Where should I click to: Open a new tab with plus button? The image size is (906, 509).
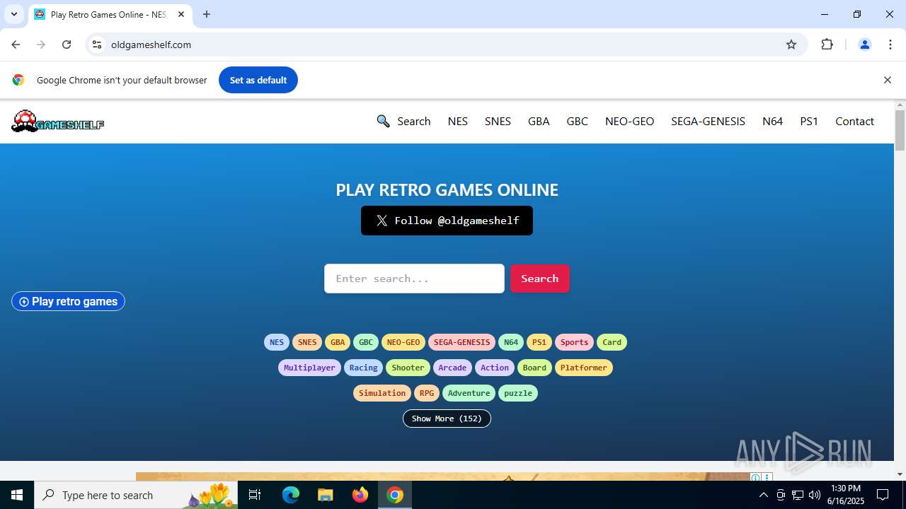[207, 14]
